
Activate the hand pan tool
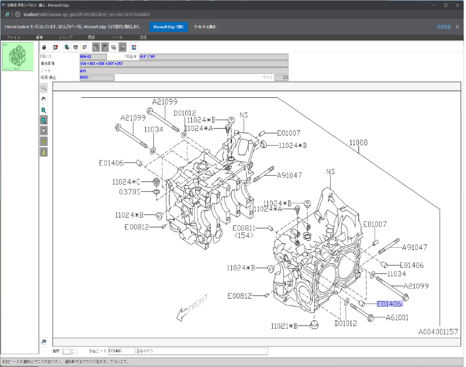coord(44,99)
